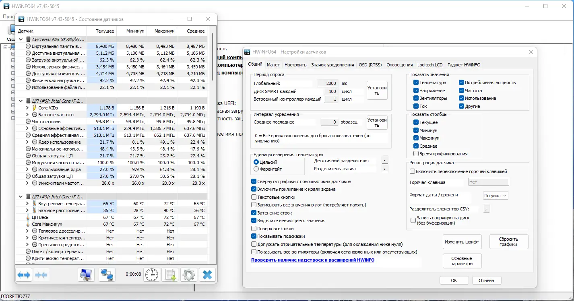574x301 pixels.
Task: Disable the Затенение строк checkbox
Action: tap(254, 213)
